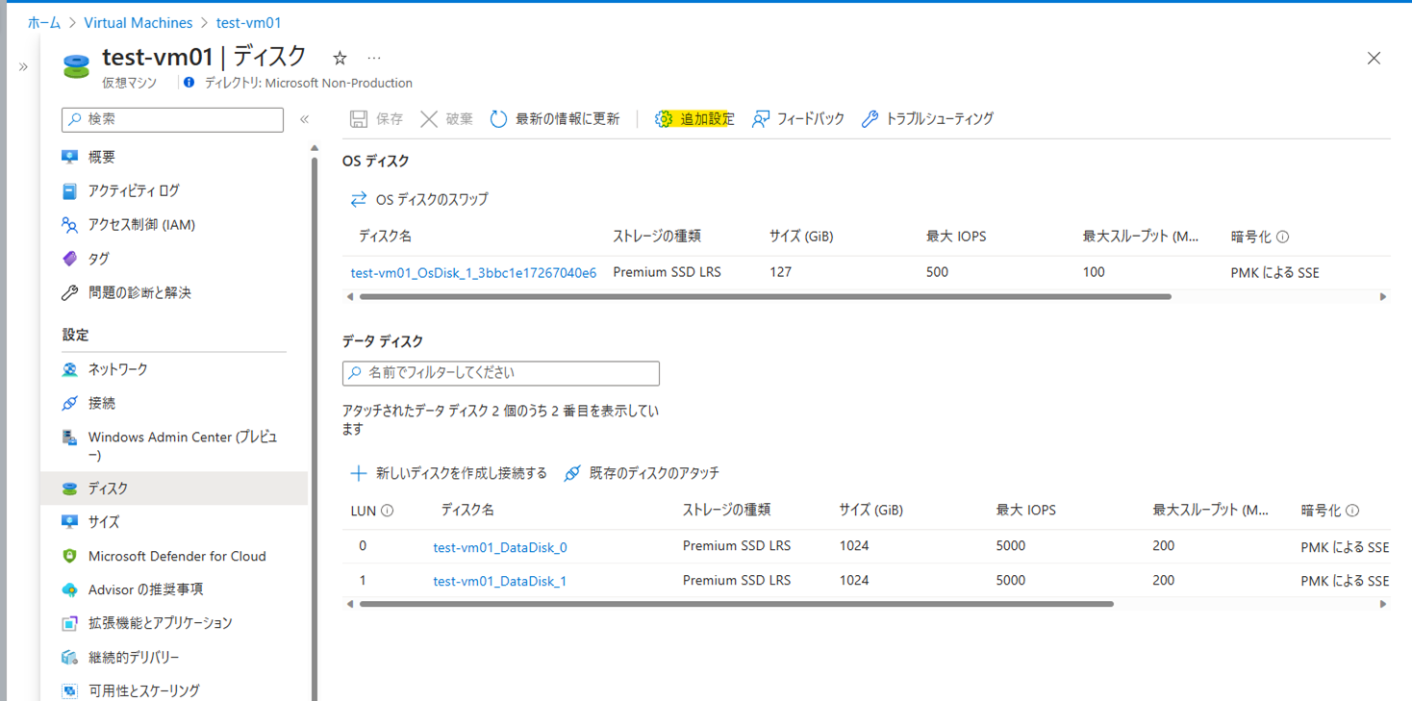Click the 暗号化 info icon in OS disk table
This screenshot has width=1412, height=701.
click(1282, 237)
